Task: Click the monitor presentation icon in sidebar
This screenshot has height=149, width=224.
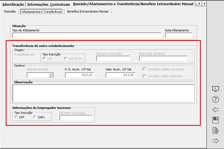Action: coord(215,89)
